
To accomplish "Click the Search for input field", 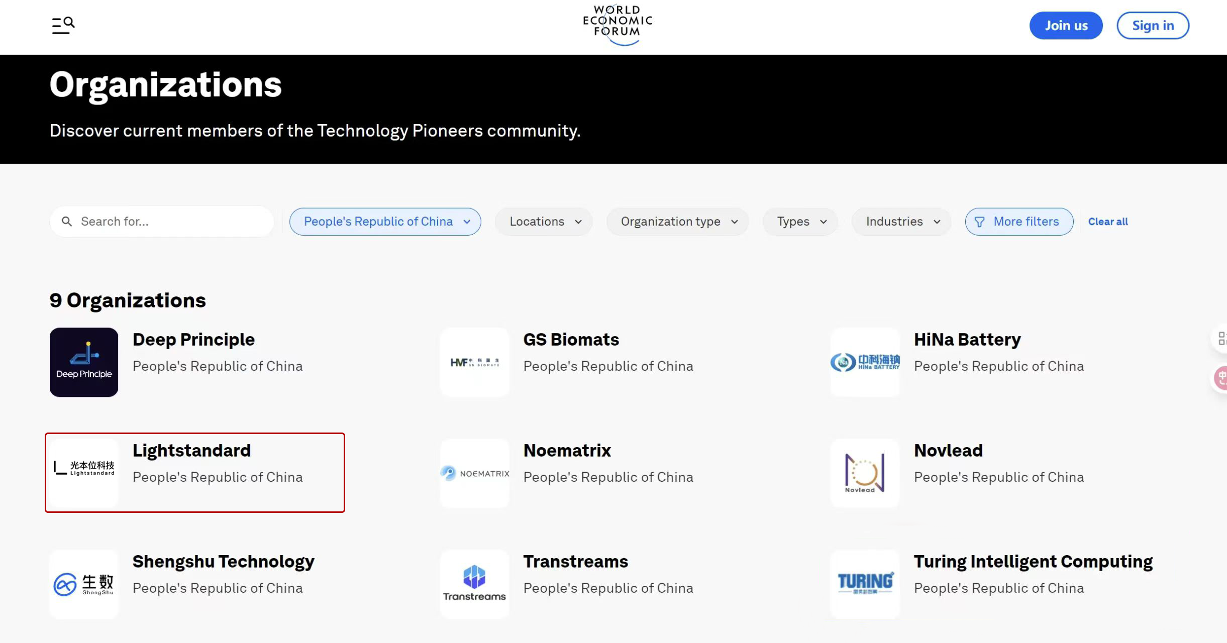I will click(171, 222).
